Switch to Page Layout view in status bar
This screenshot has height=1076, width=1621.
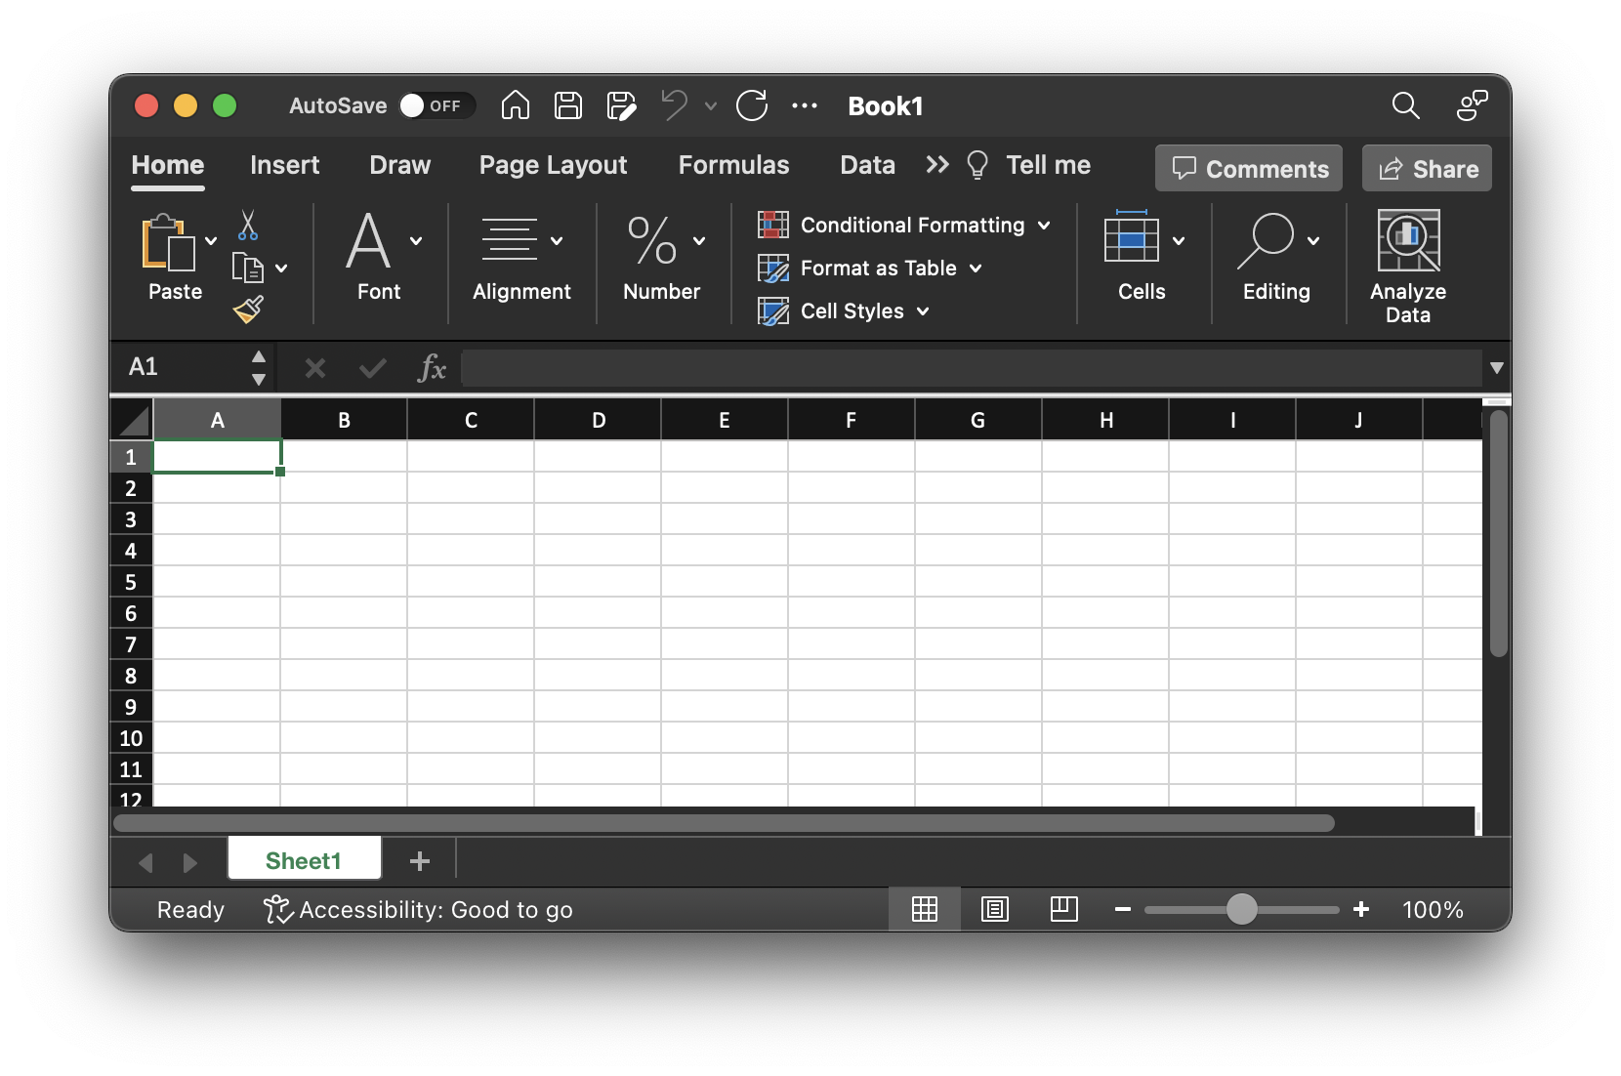coord(994,909)
